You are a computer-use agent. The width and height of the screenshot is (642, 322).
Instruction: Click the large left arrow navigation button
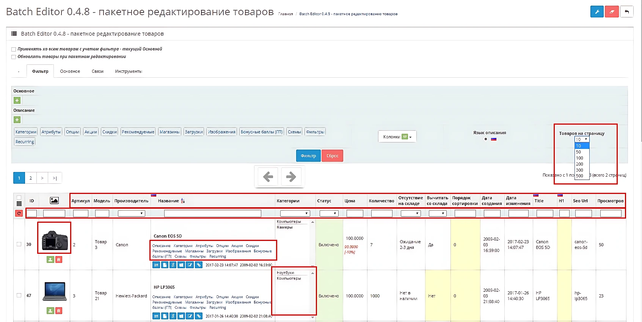(x=268, y=177)
